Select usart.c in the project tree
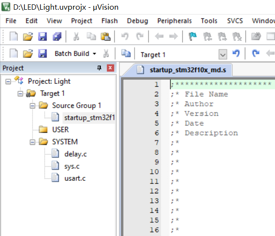The height and width of the screenshot is (236, 275). (x=75, y=178)
